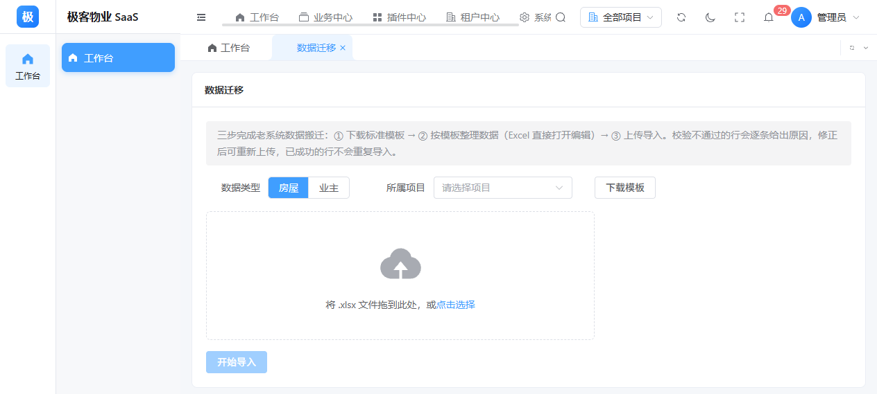Refresh the current tab via small reload icon
Viewport: 877px width, 394px height.
852,48
